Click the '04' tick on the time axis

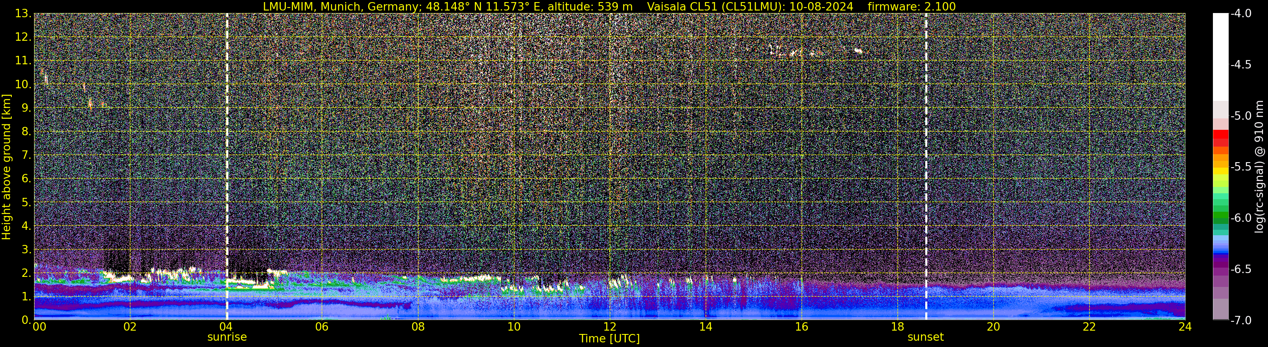coord(225,327)
